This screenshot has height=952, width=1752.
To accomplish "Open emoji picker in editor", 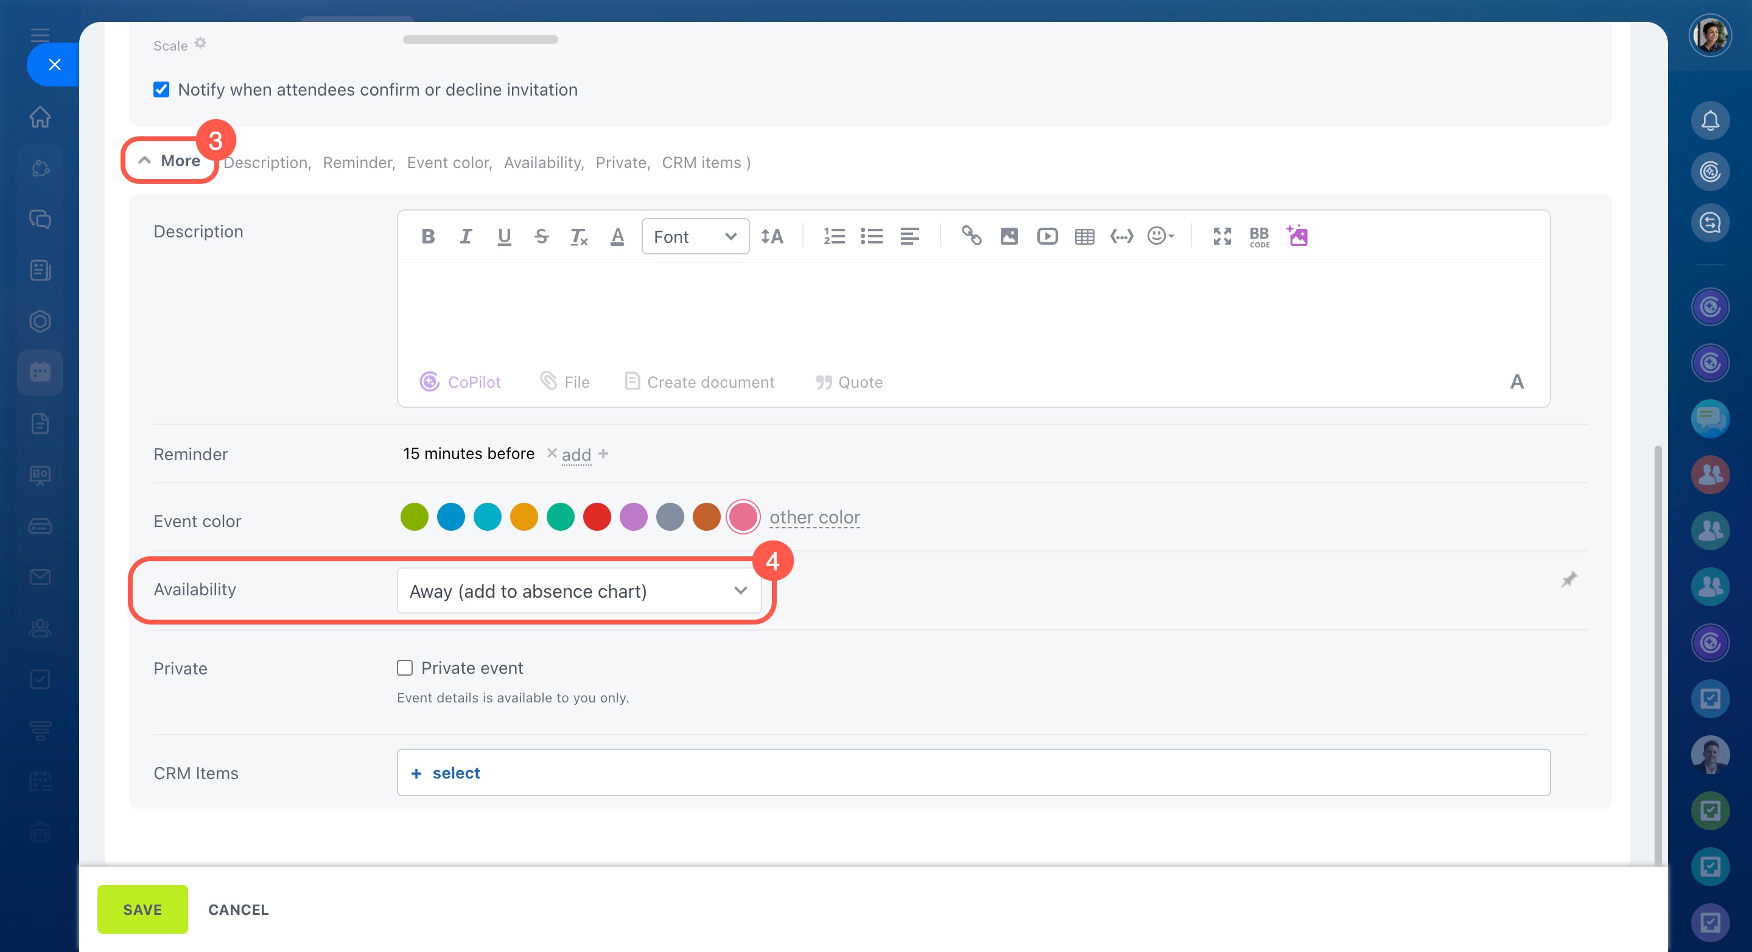I will pyautogui.click(x=1160, y=236).
